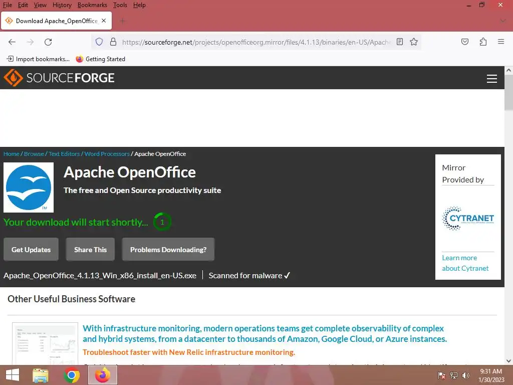Click Problems Downloading? button
The image size is (513, 385).
point(168,250)
